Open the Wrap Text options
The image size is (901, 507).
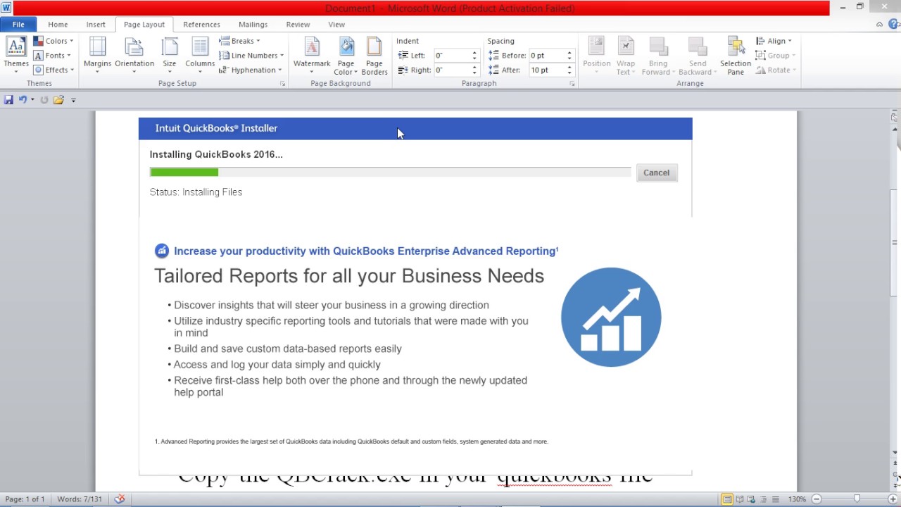tap(625, 55)
